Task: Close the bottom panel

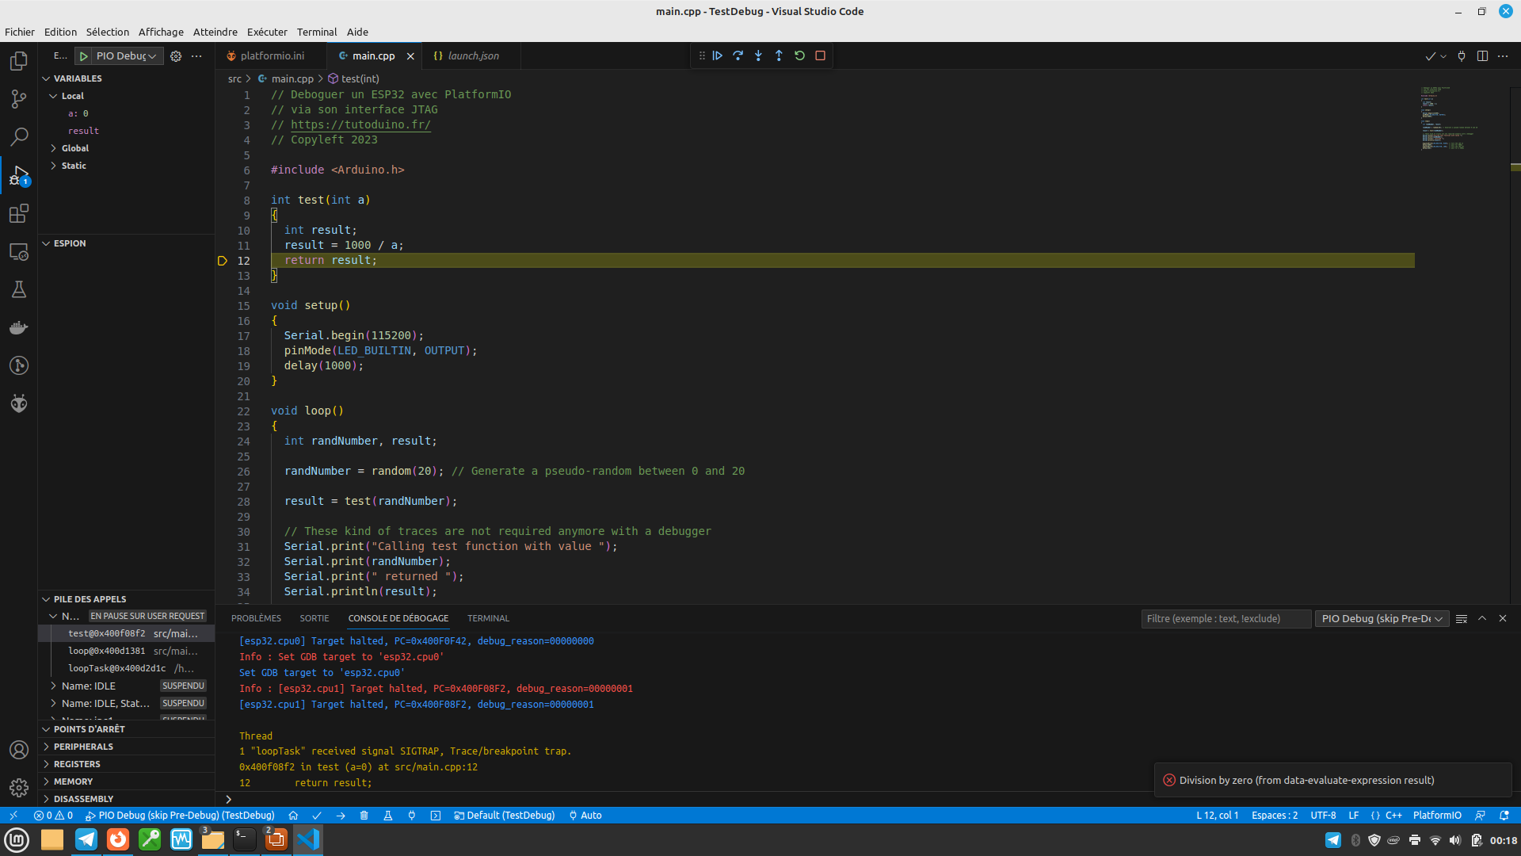Action: click(1503, 618)
